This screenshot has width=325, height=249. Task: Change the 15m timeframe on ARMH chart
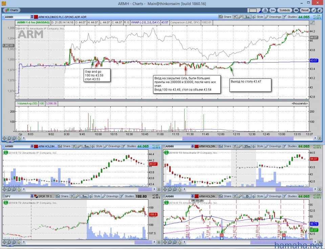click(x=247, y=146)
